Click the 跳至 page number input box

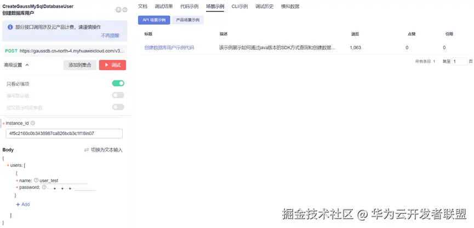tap(460, 62)
